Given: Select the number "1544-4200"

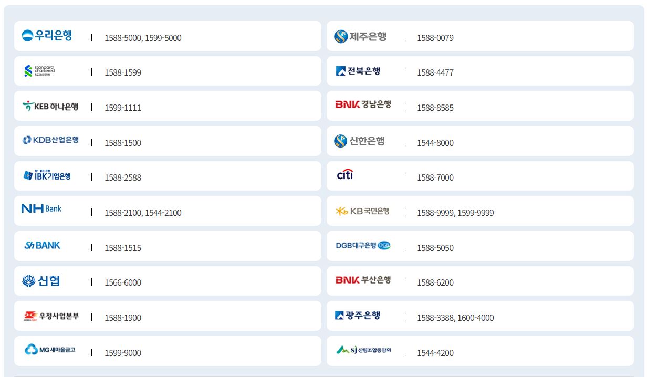Looking at the screenshot, I should [435, 353].
